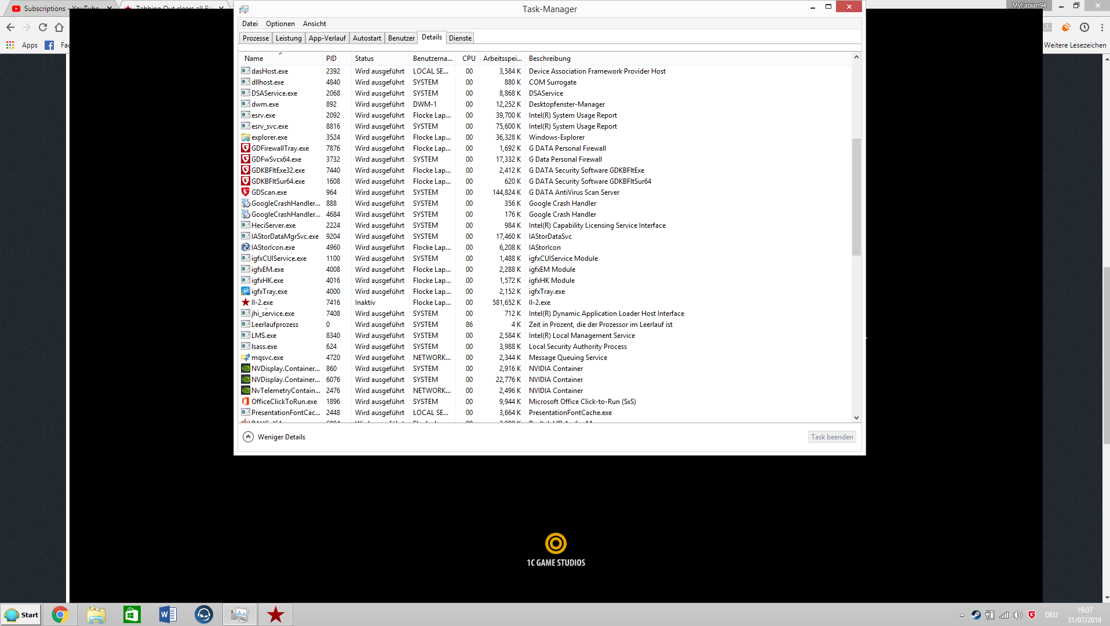Open File Explorer from the taskbar
The width and height of the screenshot is (1110, 626).
click(96, 614)
